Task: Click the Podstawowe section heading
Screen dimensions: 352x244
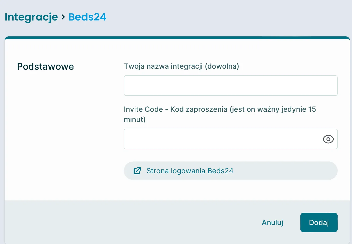Action: click(x=45, y=67)
